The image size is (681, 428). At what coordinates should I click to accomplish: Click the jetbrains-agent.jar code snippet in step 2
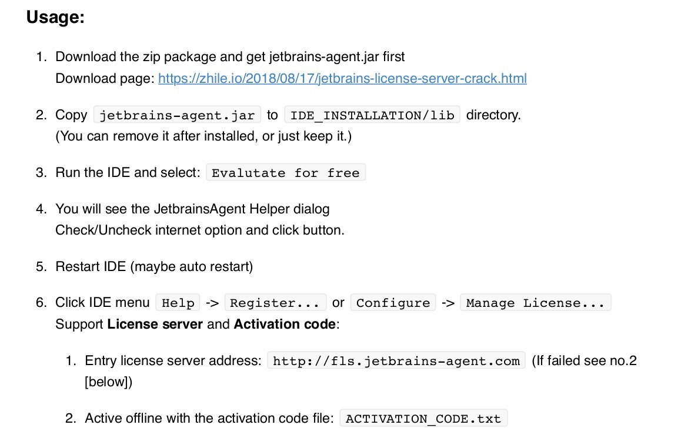(x=177, y=115)
